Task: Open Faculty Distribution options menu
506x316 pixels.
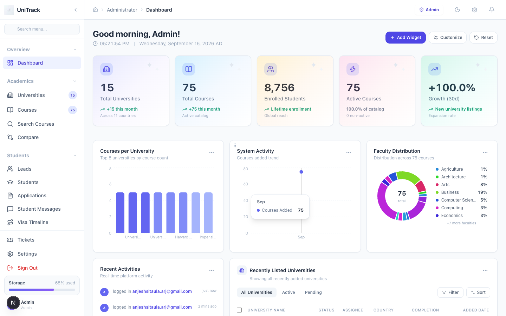Action: pyautogui.click(x=485, y=152)
